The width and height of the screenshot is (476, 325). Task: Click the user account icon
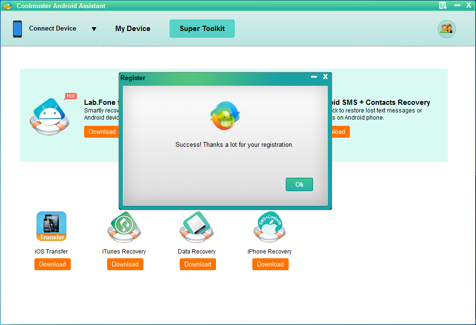pyautogui.click(x=447, y=29)
